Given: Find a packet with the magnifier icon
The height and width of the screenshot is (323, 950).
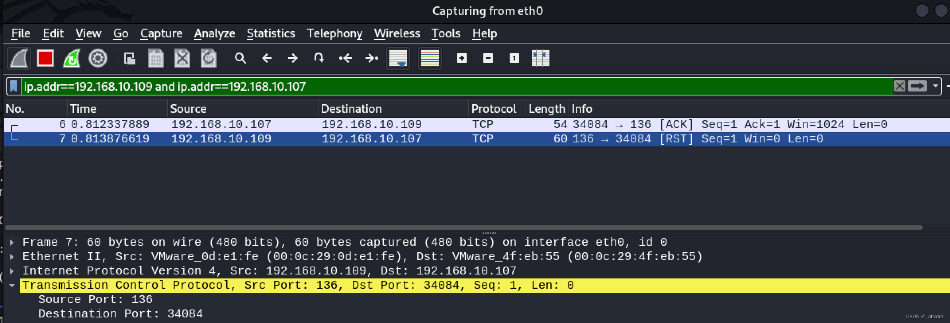Looking at the screenshot, I should pyautogui.click(x=240, y=58).
